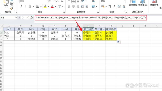
Task: Click the Insert Function fx icon
Action: (x=31, y=18)
